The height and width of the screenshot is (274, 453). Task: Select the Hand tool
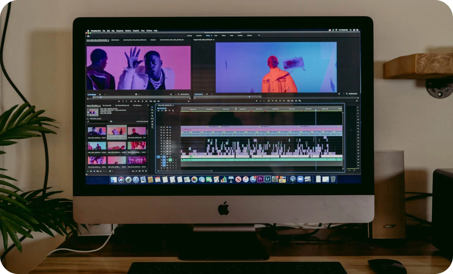pos(152,124)
